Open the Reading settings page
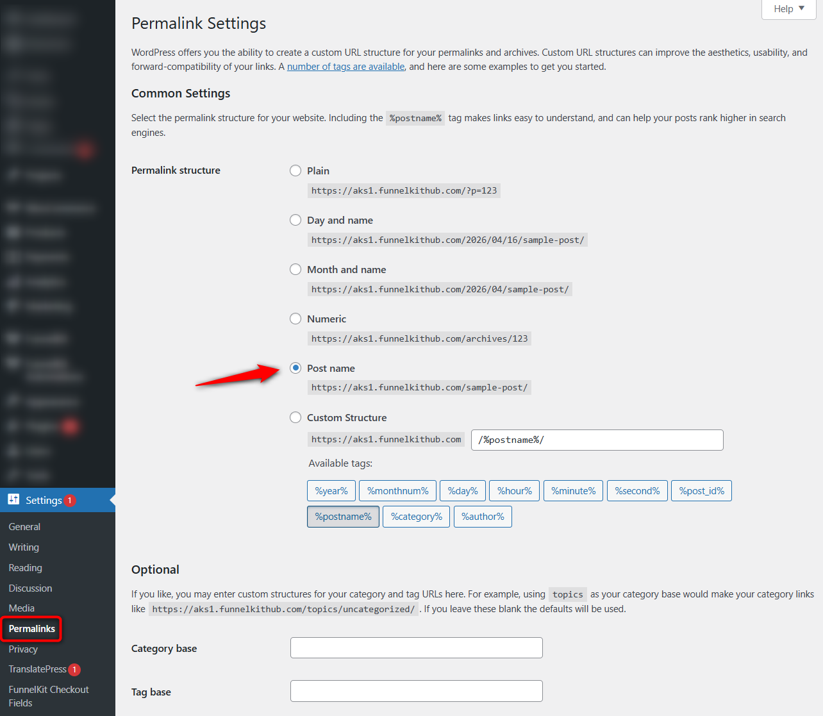This screenshot has width=823, height=716. 25,567
